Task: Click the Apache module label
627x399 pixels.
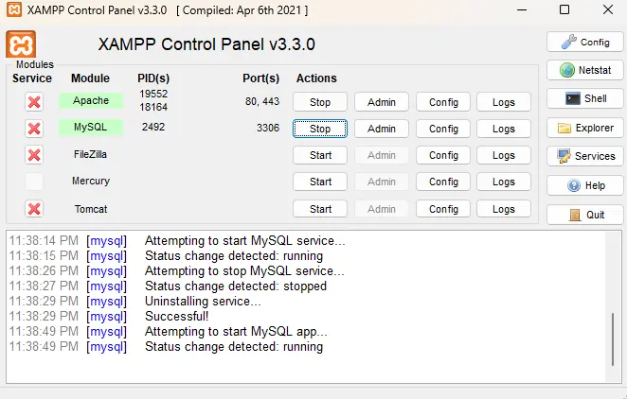Action: 91,100
